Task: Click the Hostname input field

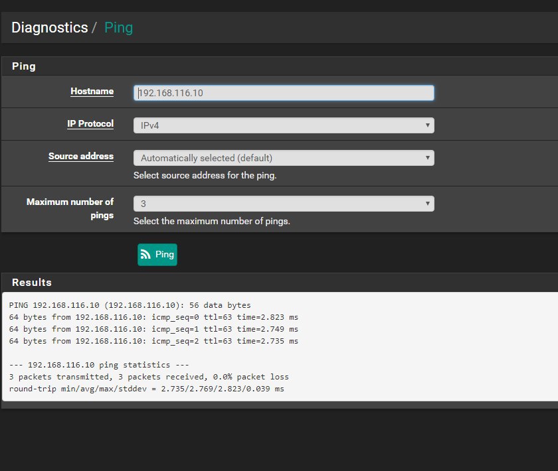Action: click(284, 93)
